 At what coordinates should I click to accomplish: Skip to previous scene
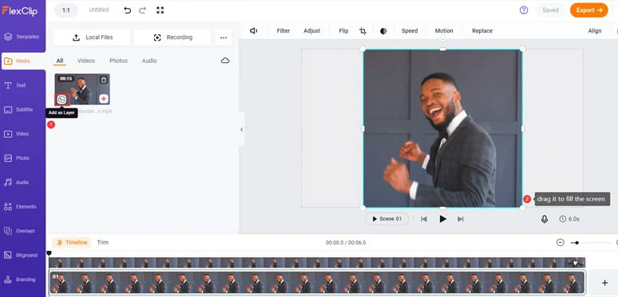click(x=424, y=219)
